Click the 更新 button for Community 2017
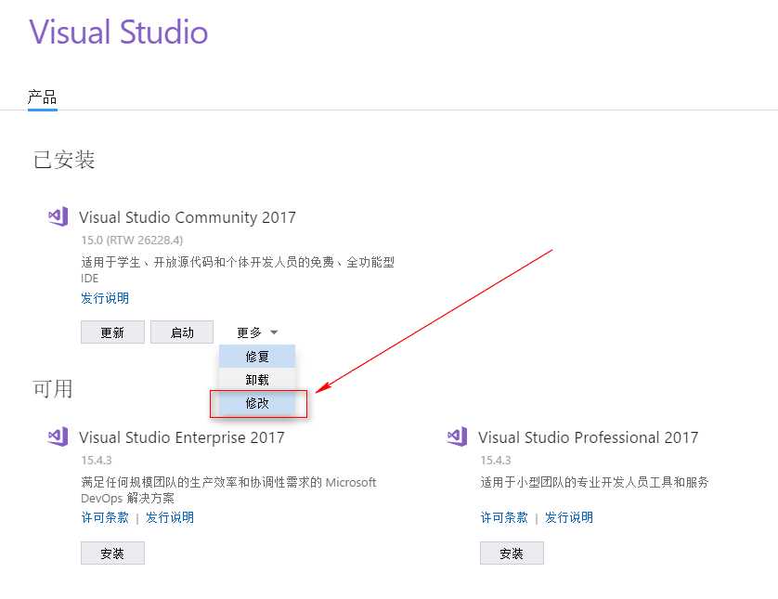The image size is (778, 599). (112, 332)
